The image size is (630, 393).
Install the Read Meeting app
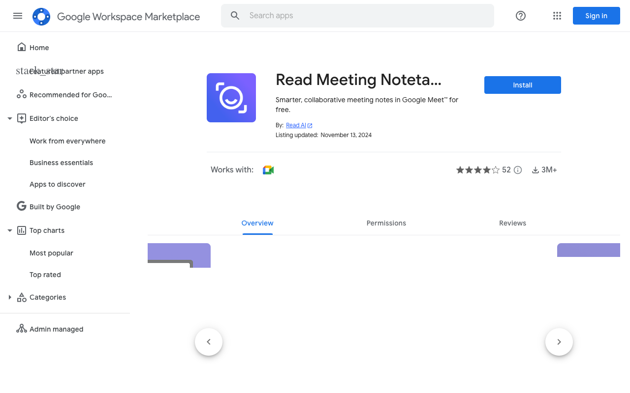[x=523, y=85]
